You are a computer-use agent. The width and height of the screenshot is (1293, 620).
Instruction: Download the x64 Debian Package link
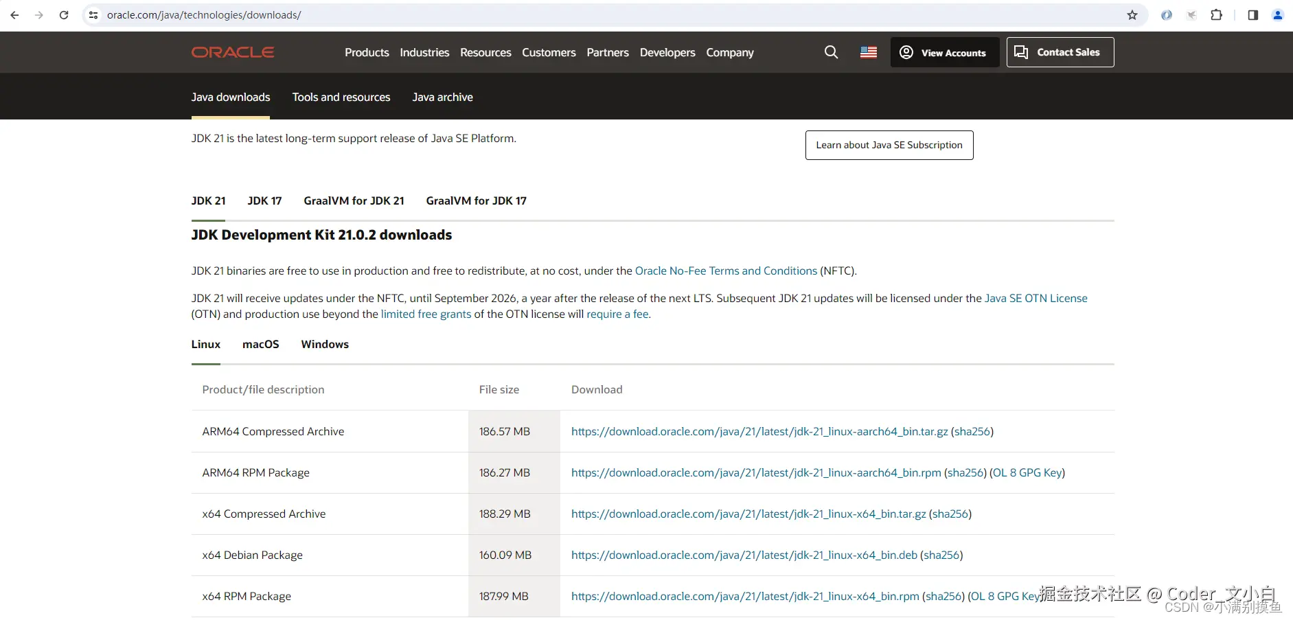click(x=744, y=555)
